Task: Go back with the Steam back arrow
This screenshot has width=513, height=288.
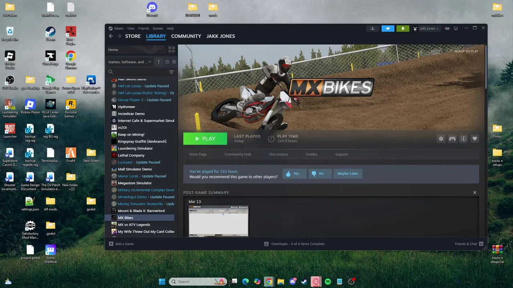Action: [x=111, y=36]
